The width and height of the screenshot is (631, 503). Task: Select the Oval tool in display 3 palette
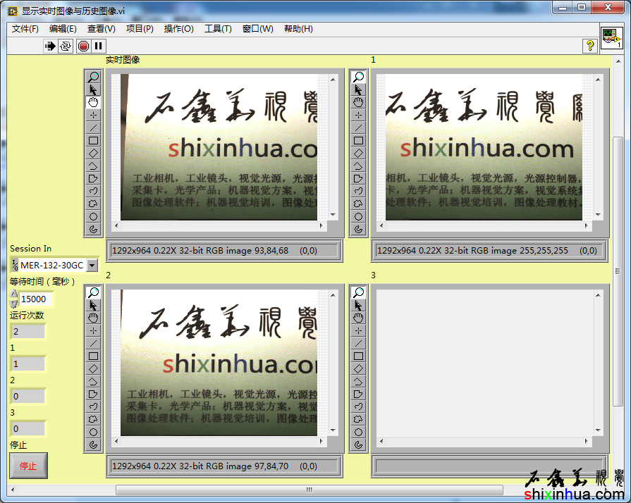click(358, 432)
